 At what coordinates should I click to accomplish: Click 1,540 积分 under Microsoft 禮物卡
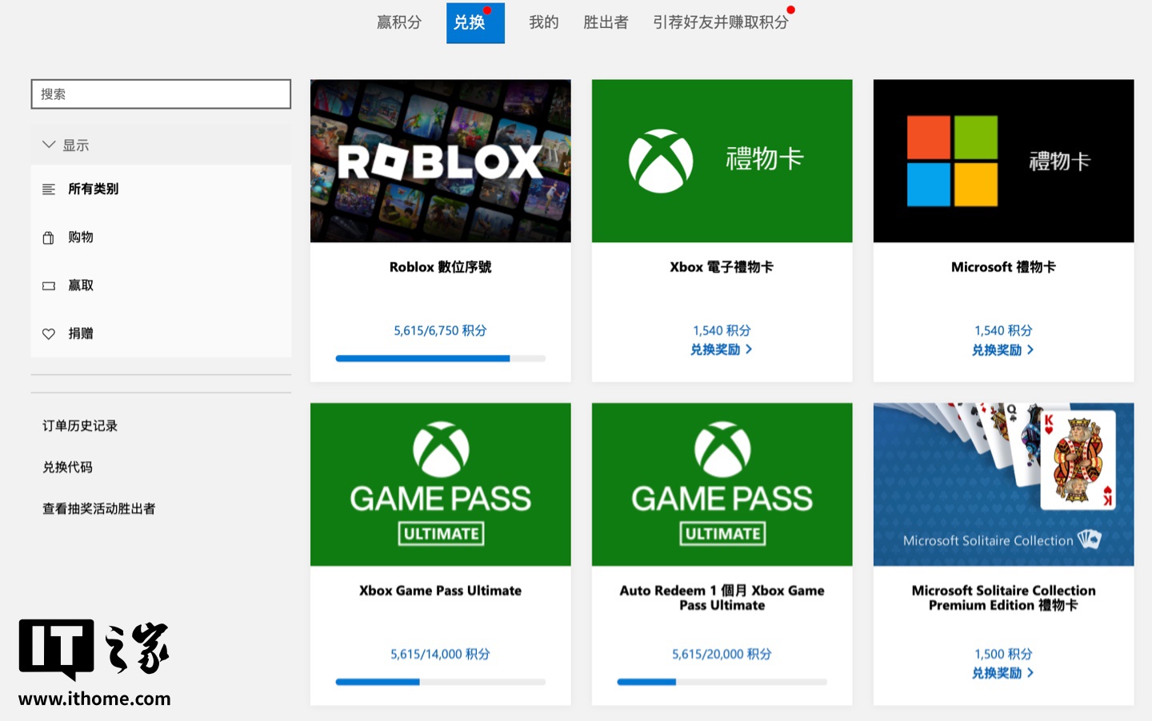[x=1004, y=330]
